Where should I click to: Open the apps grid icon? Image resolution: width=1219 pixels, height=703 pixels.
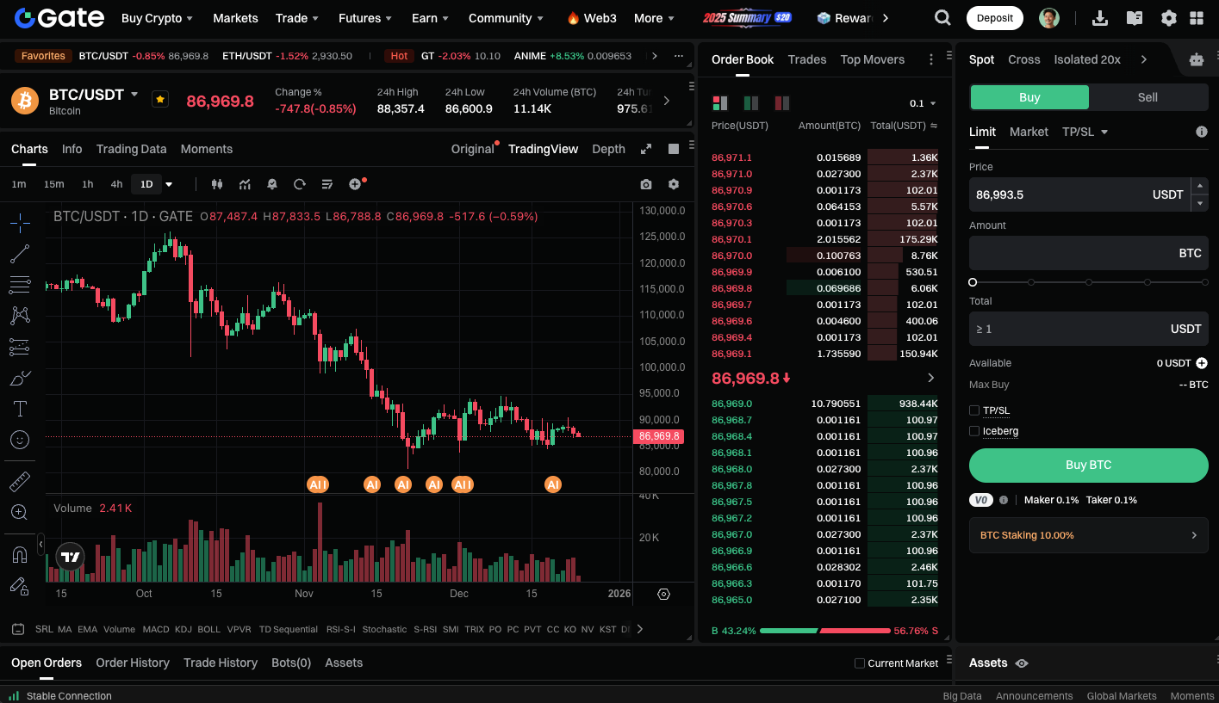(x=1197, y=18)
